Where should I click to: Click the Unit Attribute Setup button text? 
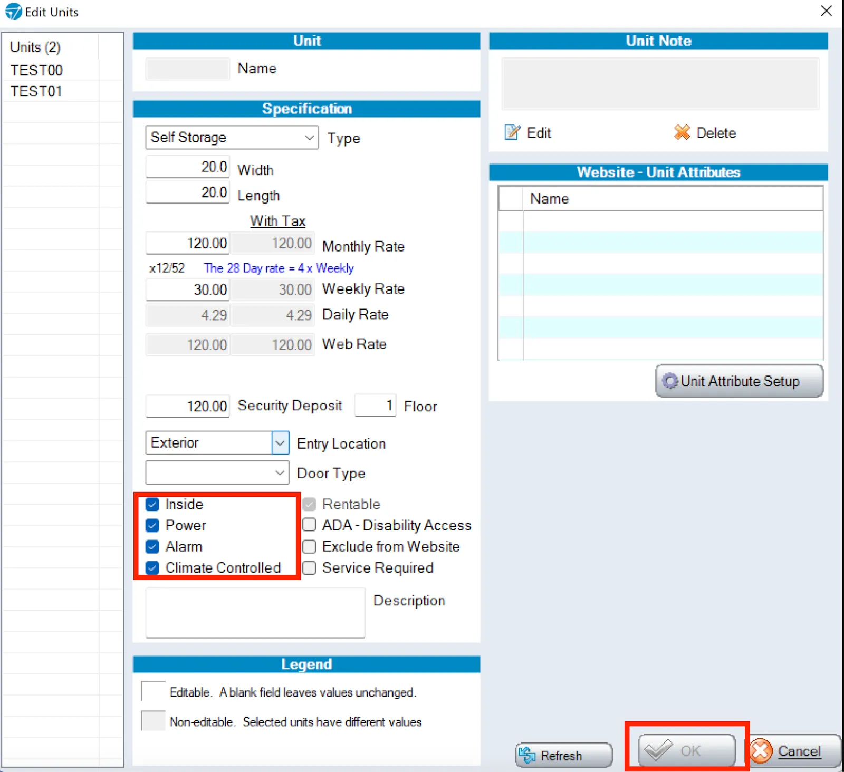[x=740, y=381]
